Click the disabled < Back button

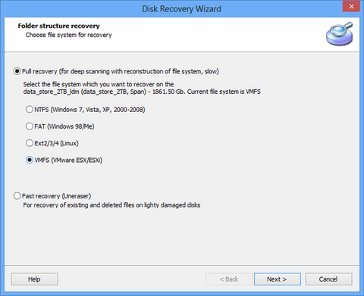click(229, 279)
